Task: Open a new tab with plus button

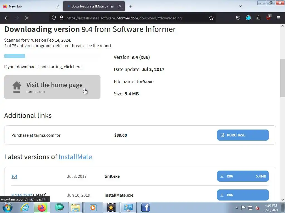Action: 131,6
